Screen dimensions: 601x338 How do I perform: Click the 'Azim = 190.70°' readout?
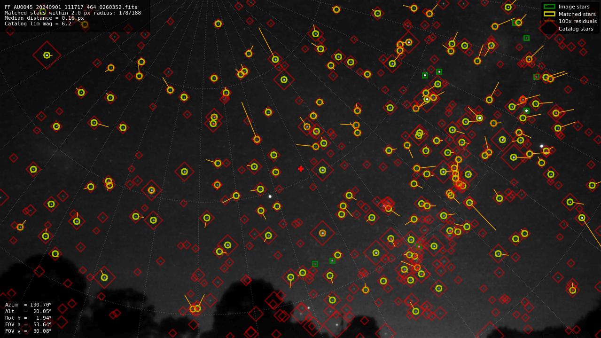pos(28,305)
